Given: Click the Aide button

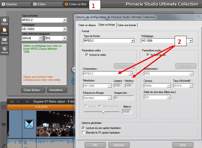Looking at the screenshot, I should [x=183, y=145].
